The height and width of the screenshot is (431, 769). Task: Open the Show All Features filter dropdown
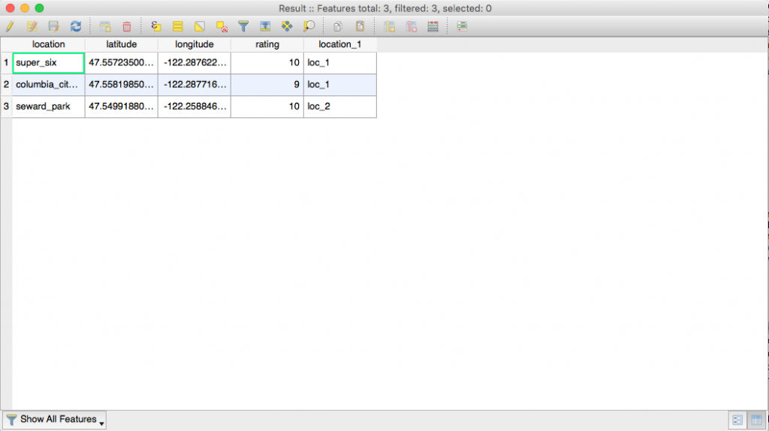pyautogui.click(x=54, y=420)
